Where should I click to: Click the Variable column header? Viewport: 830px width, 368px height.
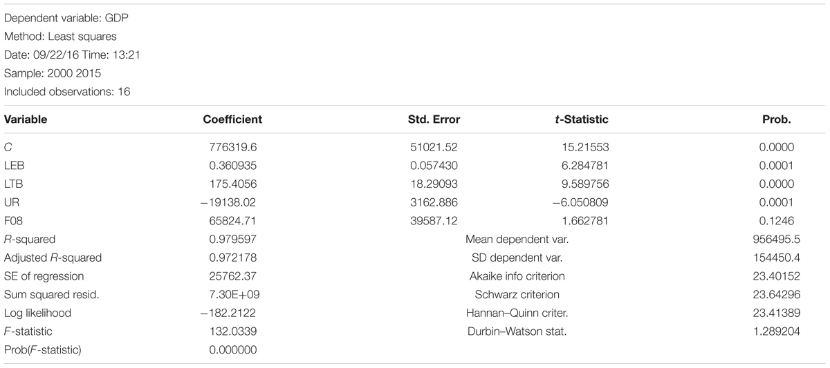click(26, 119)
